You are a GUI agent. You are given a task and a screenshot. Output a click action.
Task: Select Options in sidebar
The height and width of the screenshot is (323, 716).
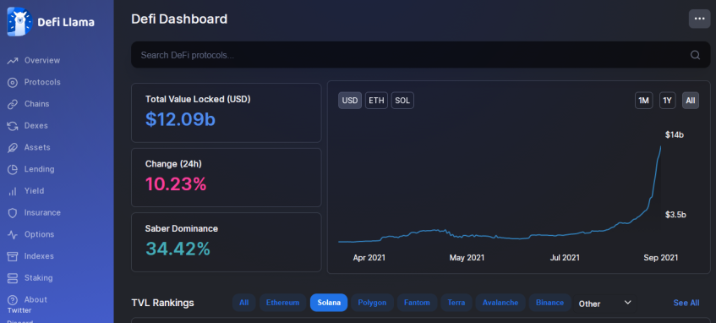point(39,234)
